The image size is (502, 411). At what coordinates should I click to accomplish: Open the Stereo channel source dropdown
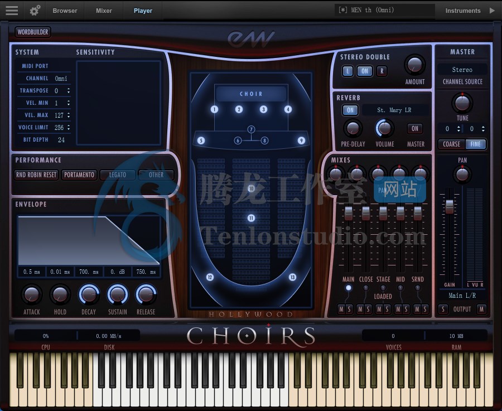(462, 70)
